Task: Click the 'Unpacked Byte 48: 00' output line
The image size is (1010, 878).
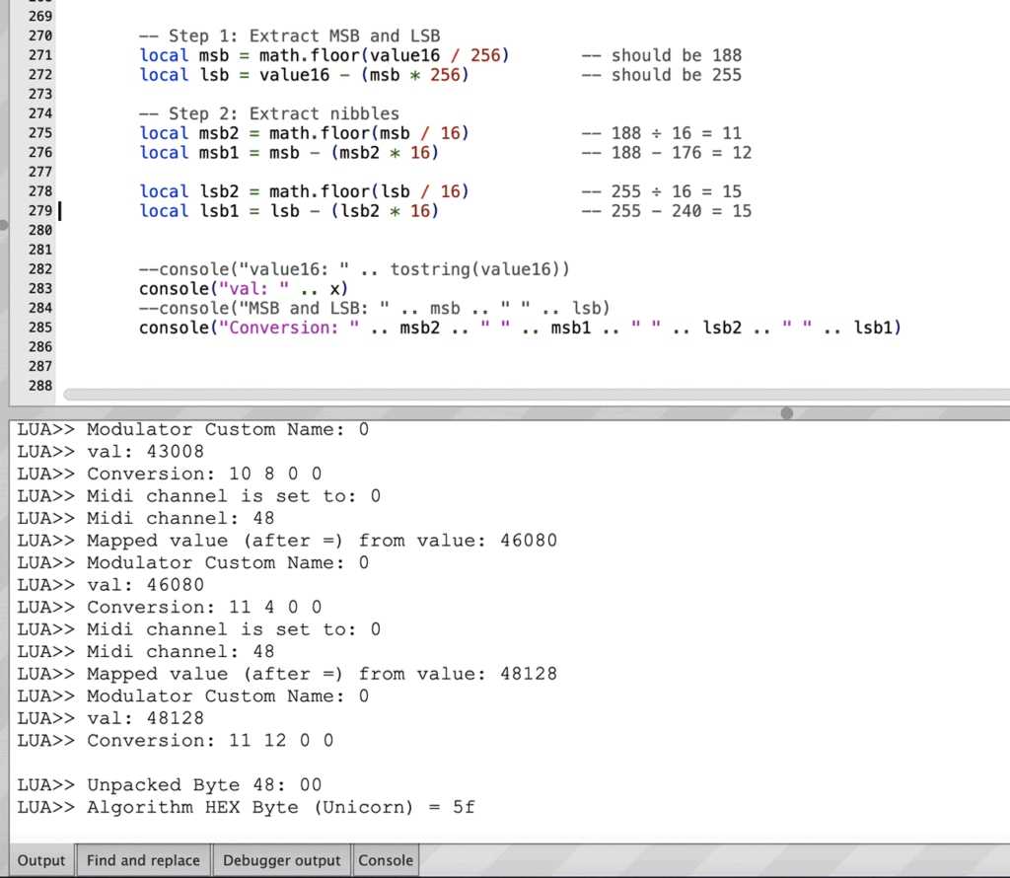Action: [204, 785]
